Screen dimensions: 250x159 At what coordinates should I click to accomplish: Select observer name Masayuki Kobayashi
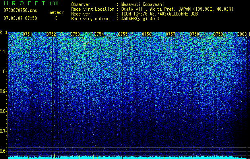click(x=143, y=4)
